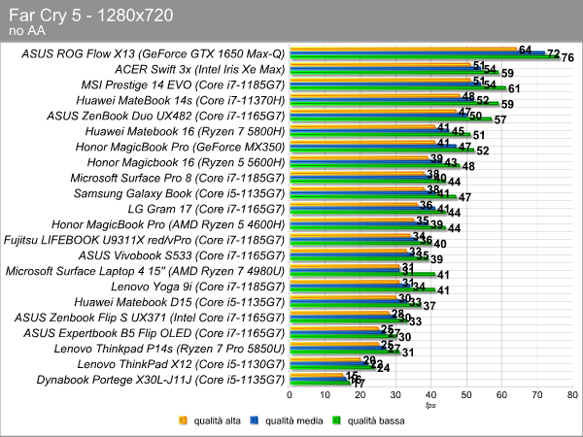
Task: Select the Huawei MateBook 14s row label
Action: point(181,101)
